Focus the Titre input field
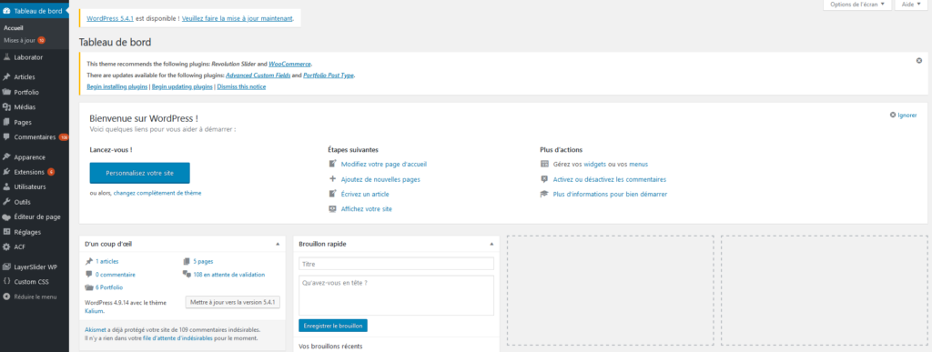932x352 pixels. [x=397, y=264]
